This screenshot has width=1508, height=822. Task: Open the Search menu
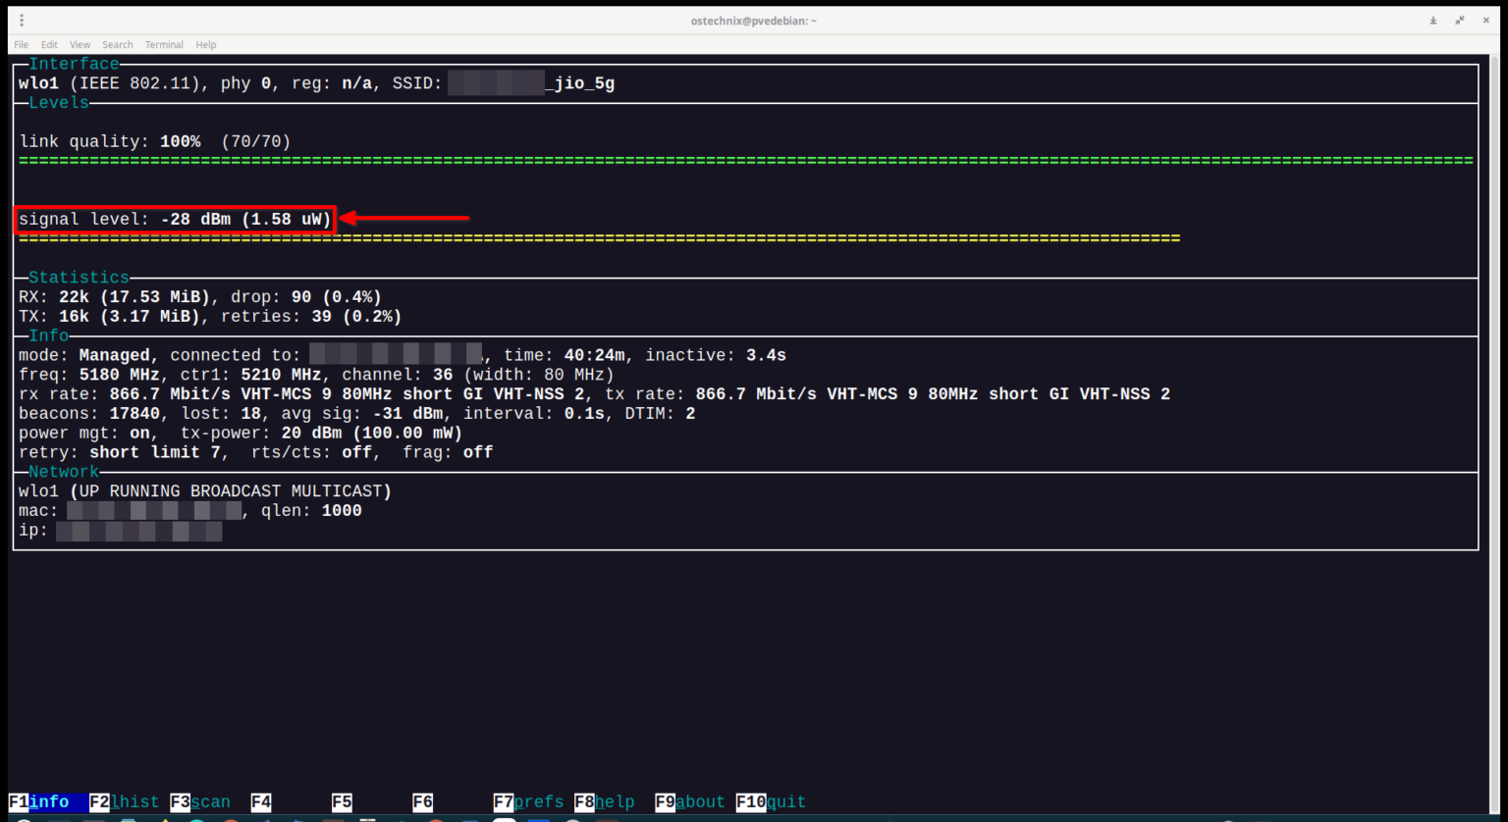point(117,44)
